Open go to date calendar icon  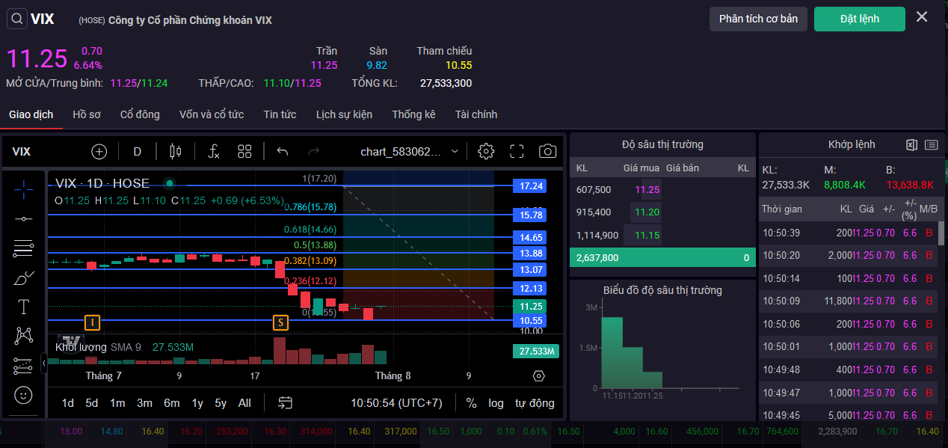tap(285, 403)
